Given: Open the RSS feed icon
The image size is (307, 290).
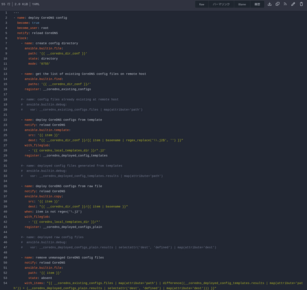Looking at the screenshot, I should (285, 4).
